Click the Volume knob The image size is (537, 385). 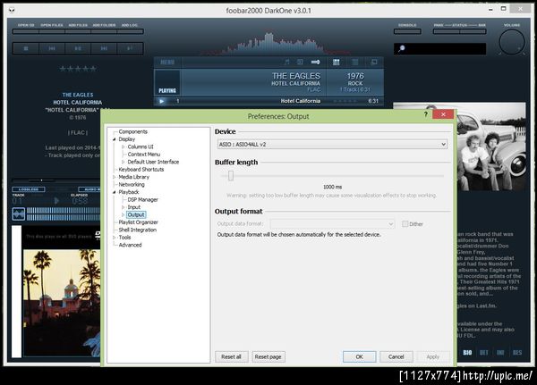[512, 42]
